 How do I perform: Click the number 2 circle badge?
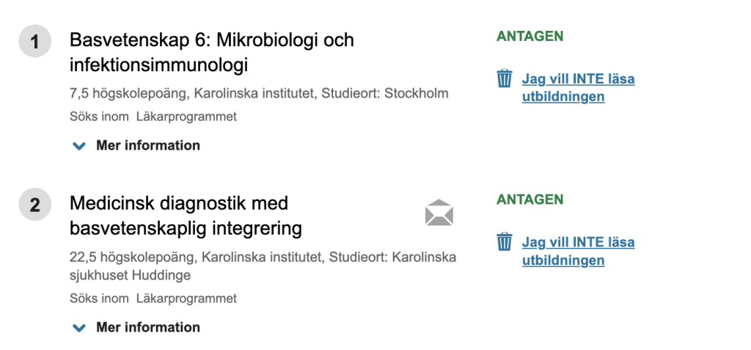(x=34, y=205)
